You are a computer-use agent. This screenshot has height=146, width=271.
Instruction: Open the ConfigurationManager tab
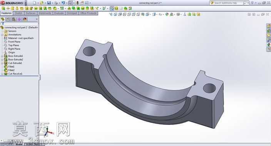(13, 19)
